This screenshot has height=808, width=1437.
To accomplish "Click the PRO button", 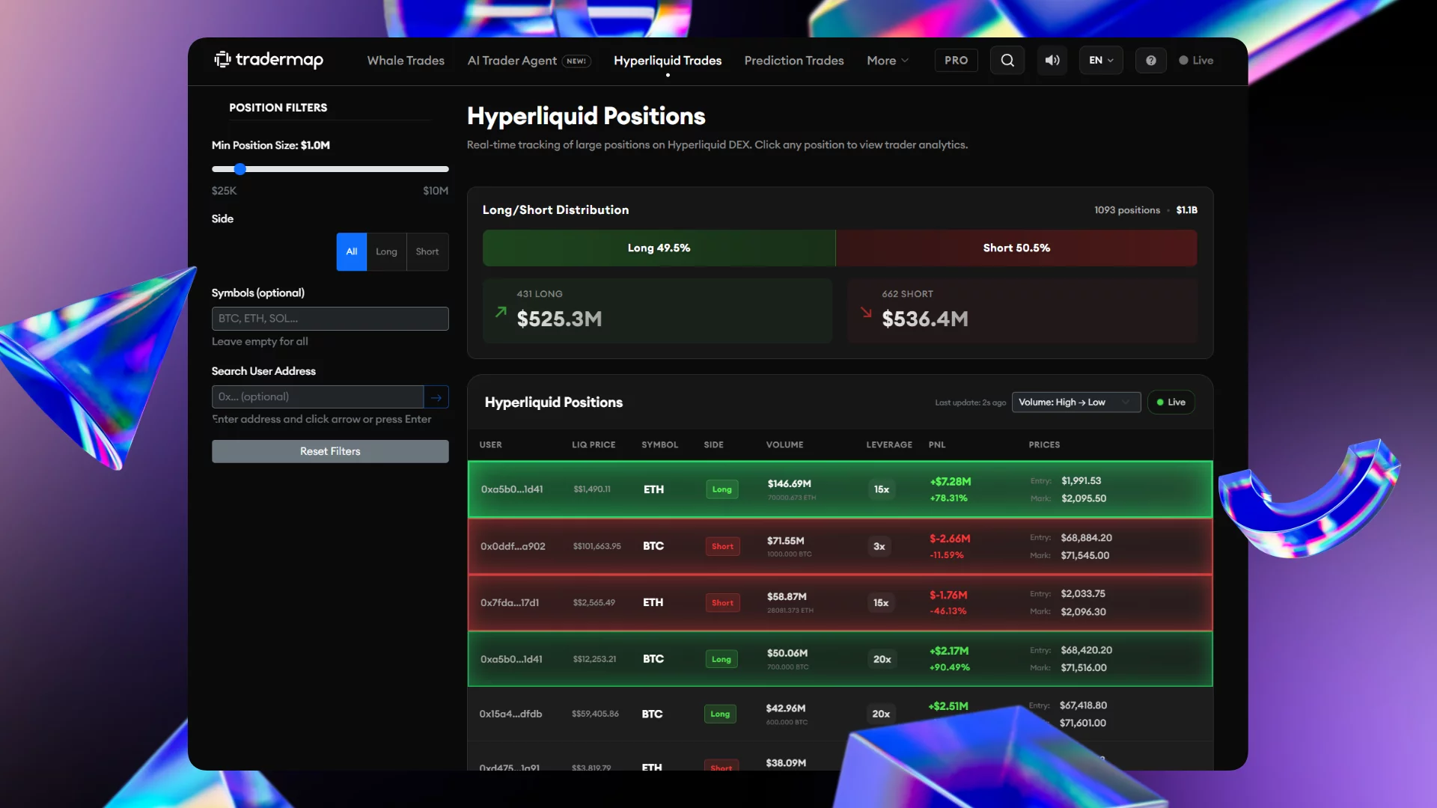I will pyautogui.click(x=956, y=60).
